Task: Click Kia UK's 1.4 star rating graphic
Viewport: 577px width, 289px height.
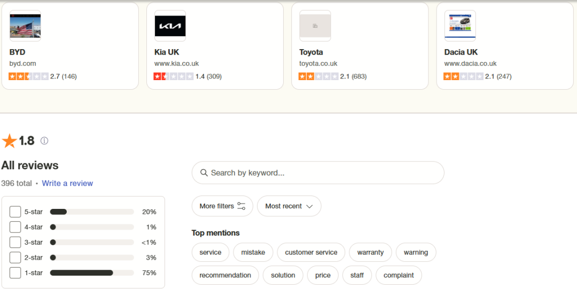Action: click(x=174, y=76)
